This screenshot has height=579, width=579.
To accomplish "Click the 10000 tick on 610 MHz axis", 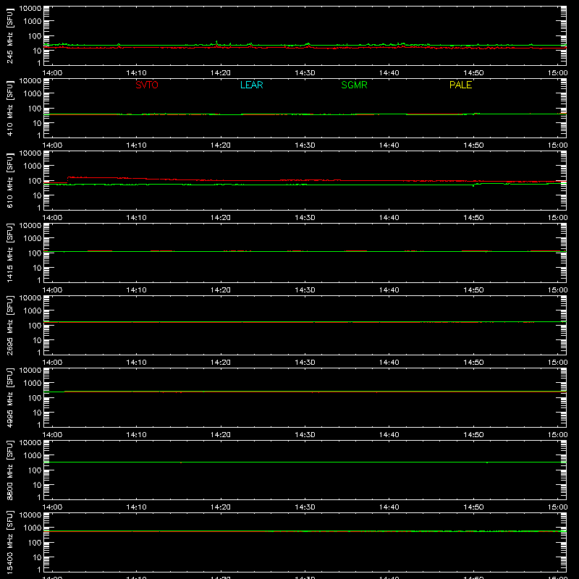I will 30,153.
